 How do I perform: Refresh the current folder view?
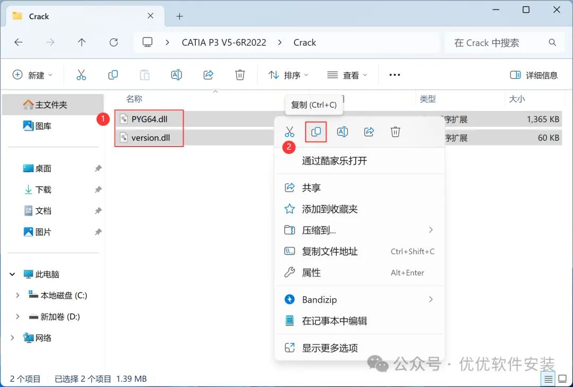pos(114,42)
